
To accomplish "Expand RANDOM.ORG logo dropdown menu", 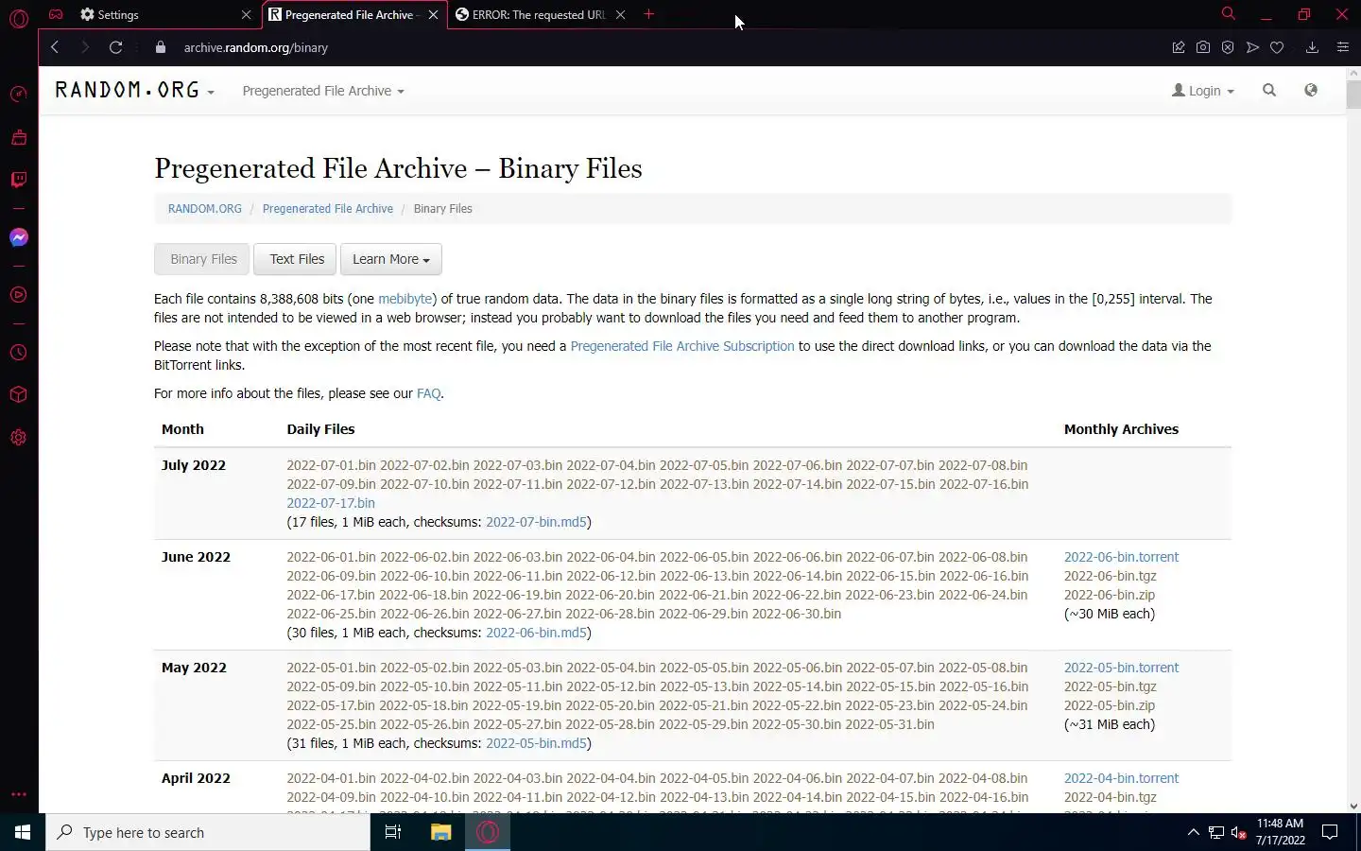I will [x=134, y=91].
